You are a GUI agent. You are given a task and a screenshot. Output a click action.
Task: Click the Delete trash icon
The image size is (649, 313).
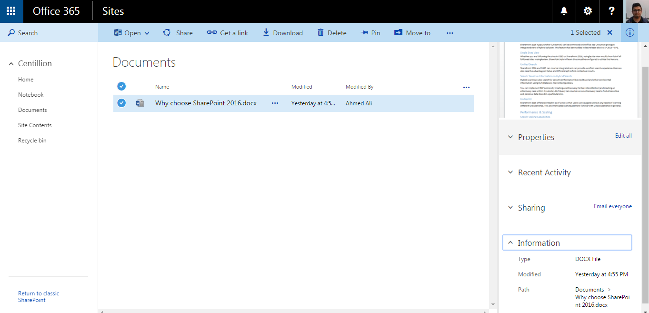(x=321, y=33)
